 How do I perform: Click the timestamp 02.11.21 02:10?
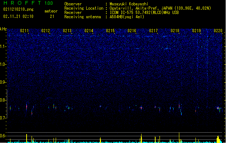tap(18, 16)
